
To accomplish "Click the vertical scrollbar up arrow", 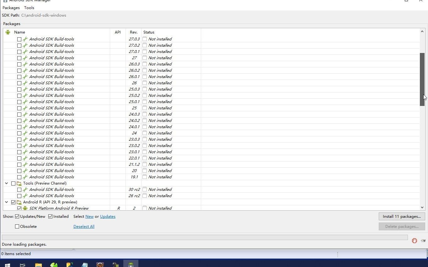I will click(x=422, y=32).
